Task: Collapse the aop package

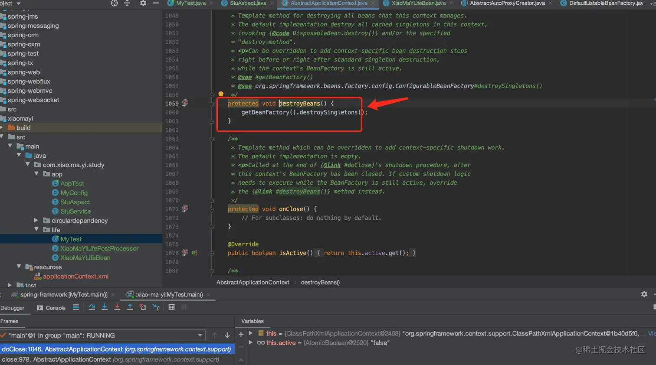Action: [x=36, y=174]
